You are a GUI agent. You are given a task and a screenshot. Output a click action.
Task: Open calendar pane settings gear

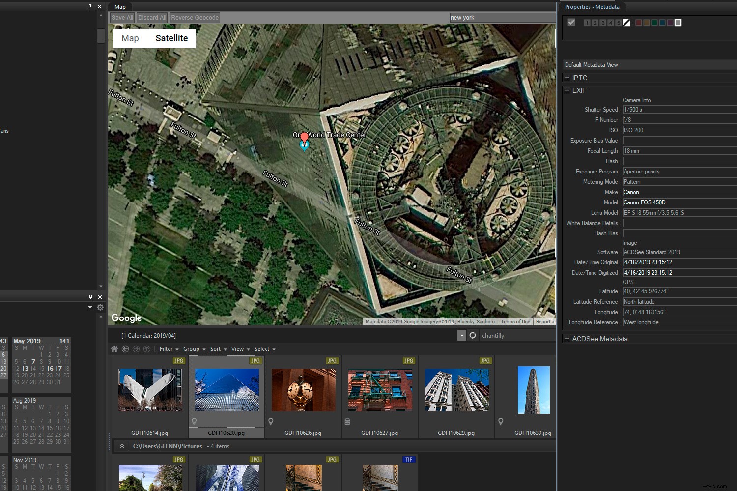pos(100,307)
